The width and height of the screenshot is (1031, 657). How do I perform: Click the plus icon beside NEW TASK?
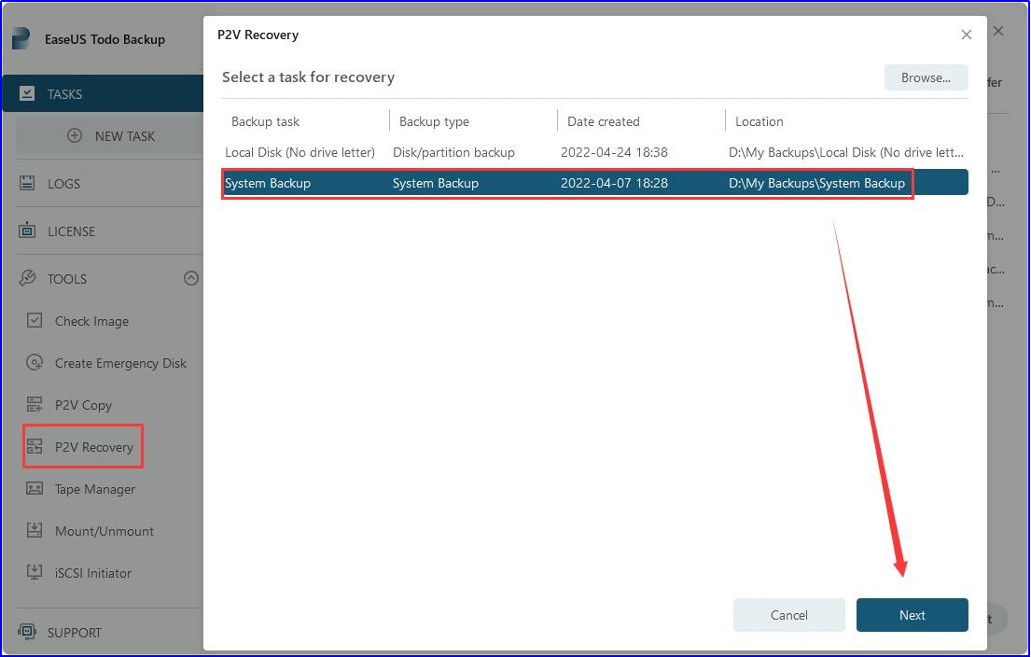tap(75, 135)
